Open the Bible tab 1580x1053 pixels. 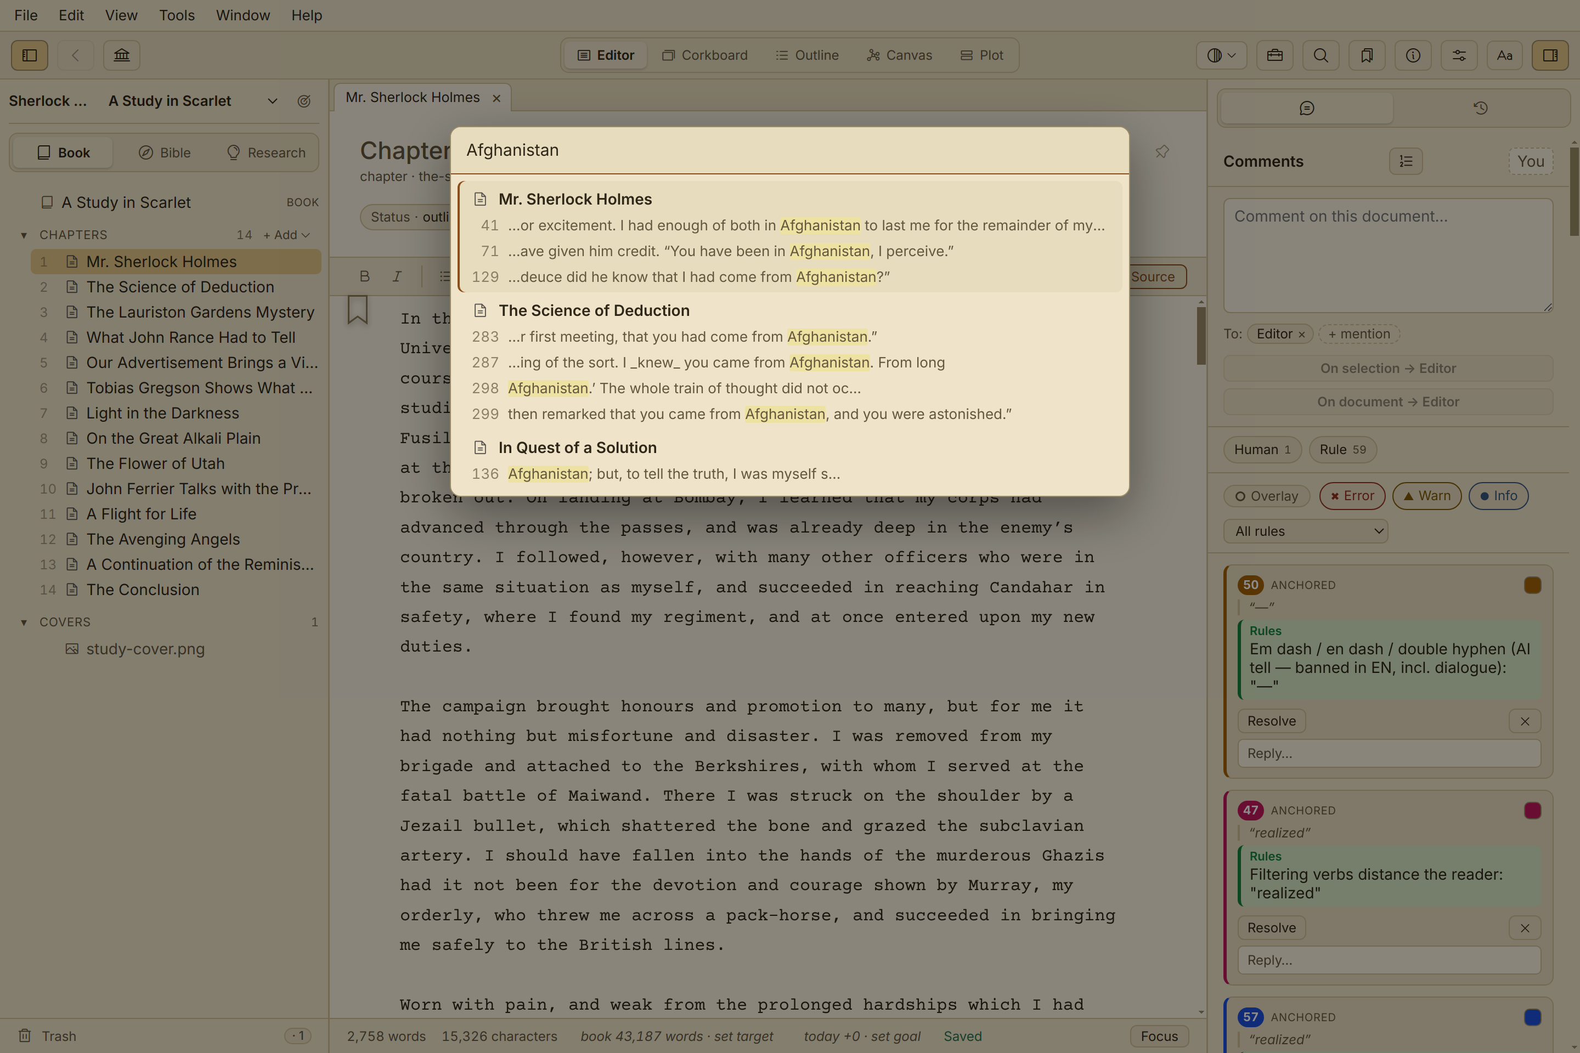(165, 152)
